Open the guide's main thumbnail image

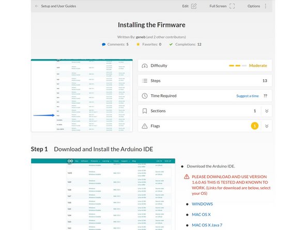[x=82, y=95]
